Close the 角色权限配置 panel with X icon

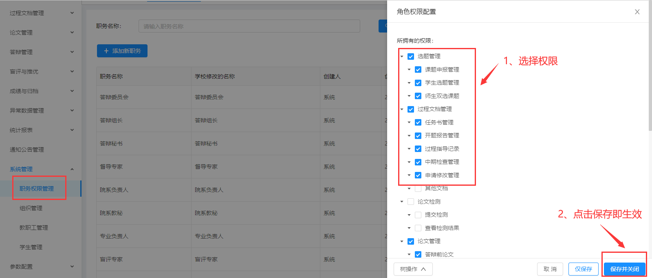(637, 12)
